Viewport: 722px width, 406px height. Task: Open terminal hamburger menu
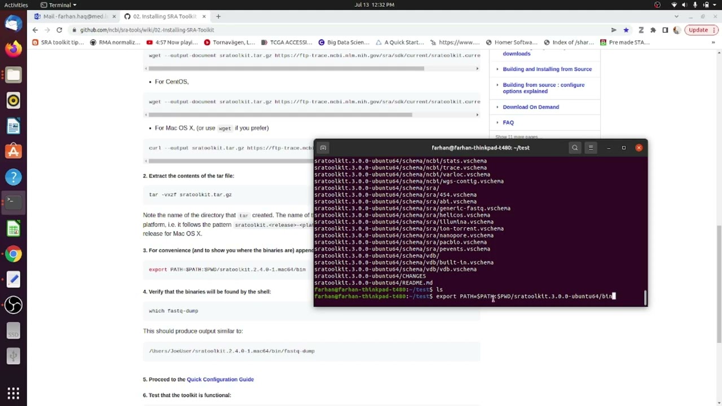[x=591, y=148]
